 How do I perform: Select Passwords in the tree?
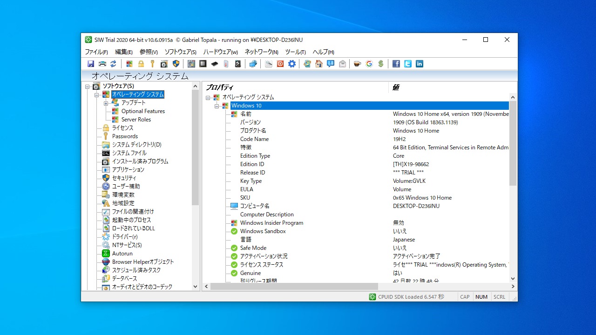(125, 136)
